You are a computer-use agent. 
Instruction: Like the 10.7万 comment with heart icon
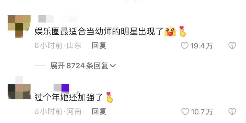[x=185, y=112]
